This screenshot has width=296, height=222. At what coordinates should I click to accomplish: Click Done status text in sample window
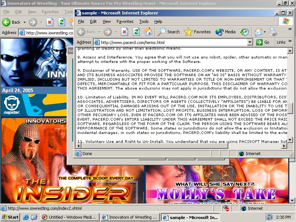pyautogui.click(x=87, y=154)
